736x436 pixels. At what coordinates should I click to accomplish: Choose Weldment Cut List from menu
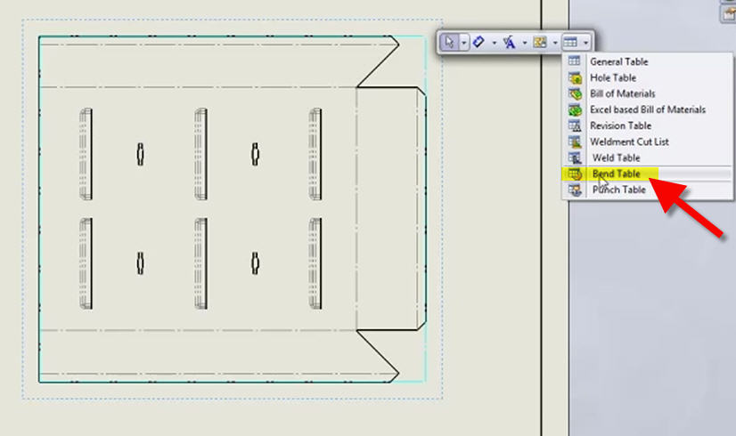tap(629, 141)
